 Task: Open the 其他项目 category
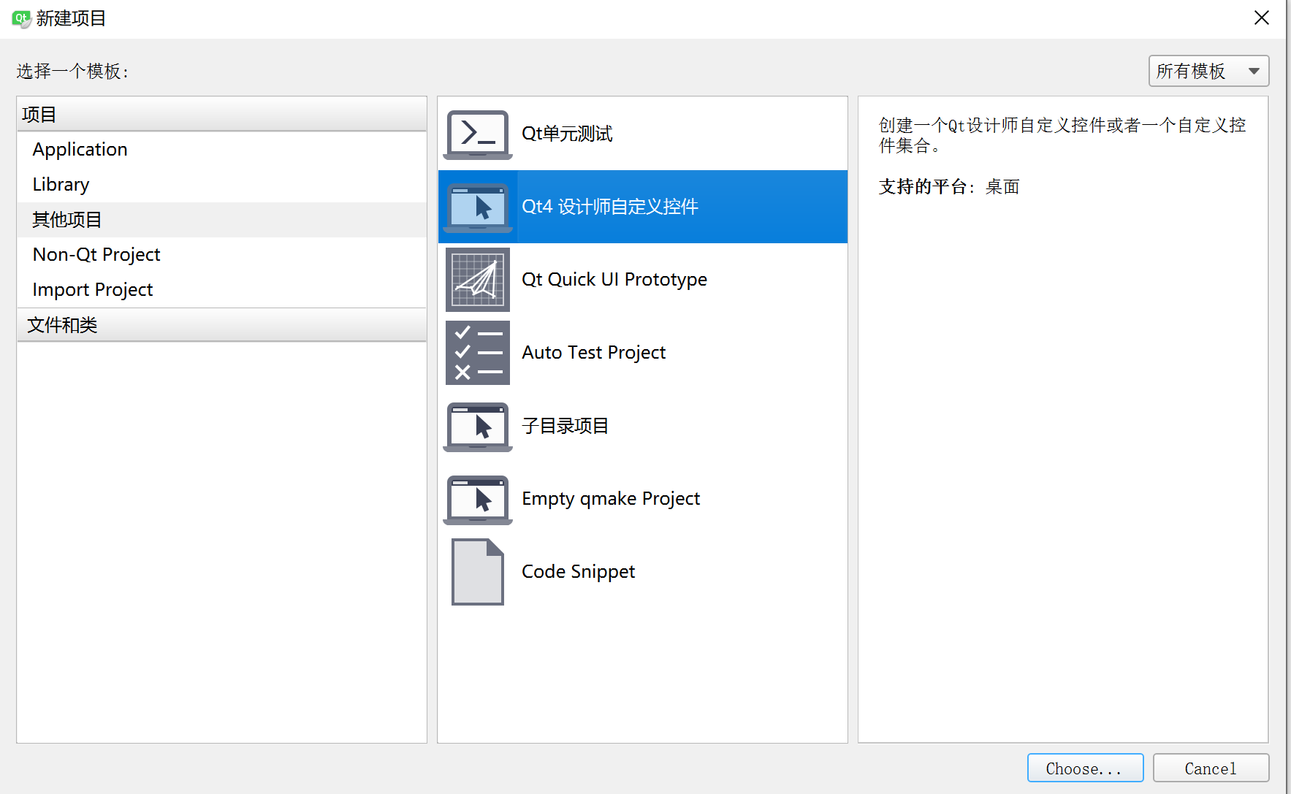click(66, 219)
